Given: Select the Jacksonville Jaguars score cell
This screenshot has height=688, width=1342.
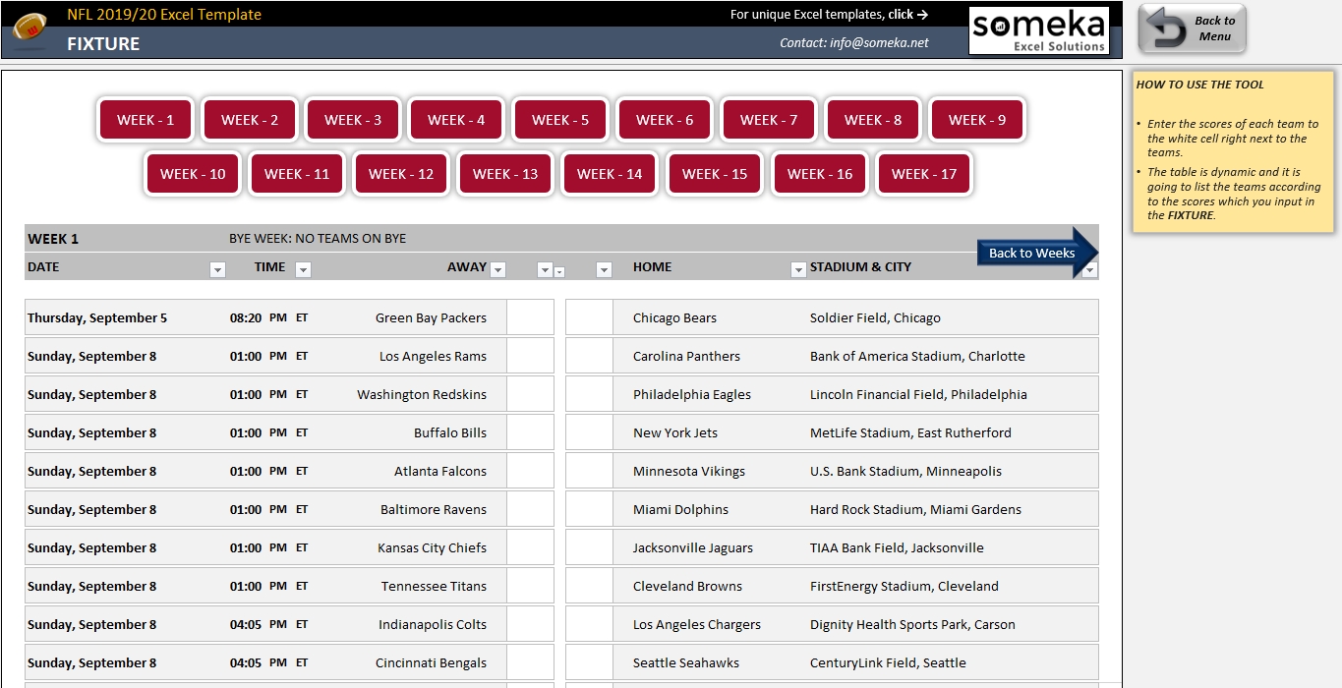Looking at the screenshot, I should coord(589,547).
